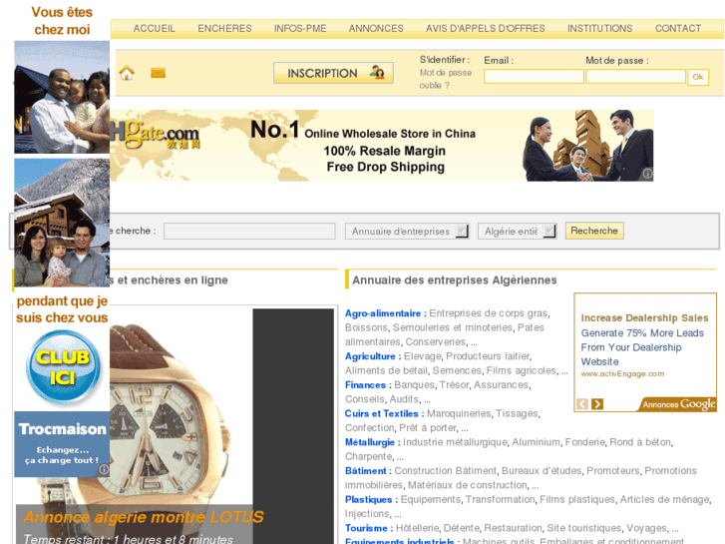Open the Finances category link
The width and height of the screenshot is (725, 544).
[x=368, y=385]
